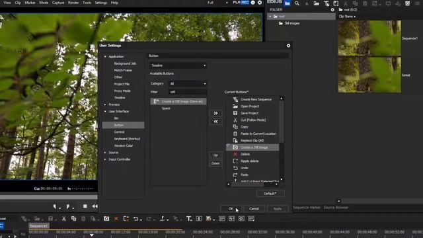Click the Add Cut Point icon in timeline toolbar
The width and height of the screenshot is (423, 238).
(163, 219)
